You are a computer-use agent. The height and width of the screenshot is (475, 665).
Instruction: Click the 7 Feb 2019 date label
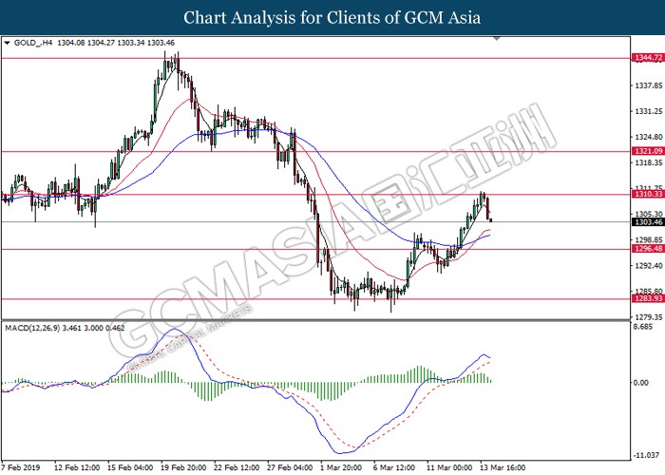tap(21, 467)
